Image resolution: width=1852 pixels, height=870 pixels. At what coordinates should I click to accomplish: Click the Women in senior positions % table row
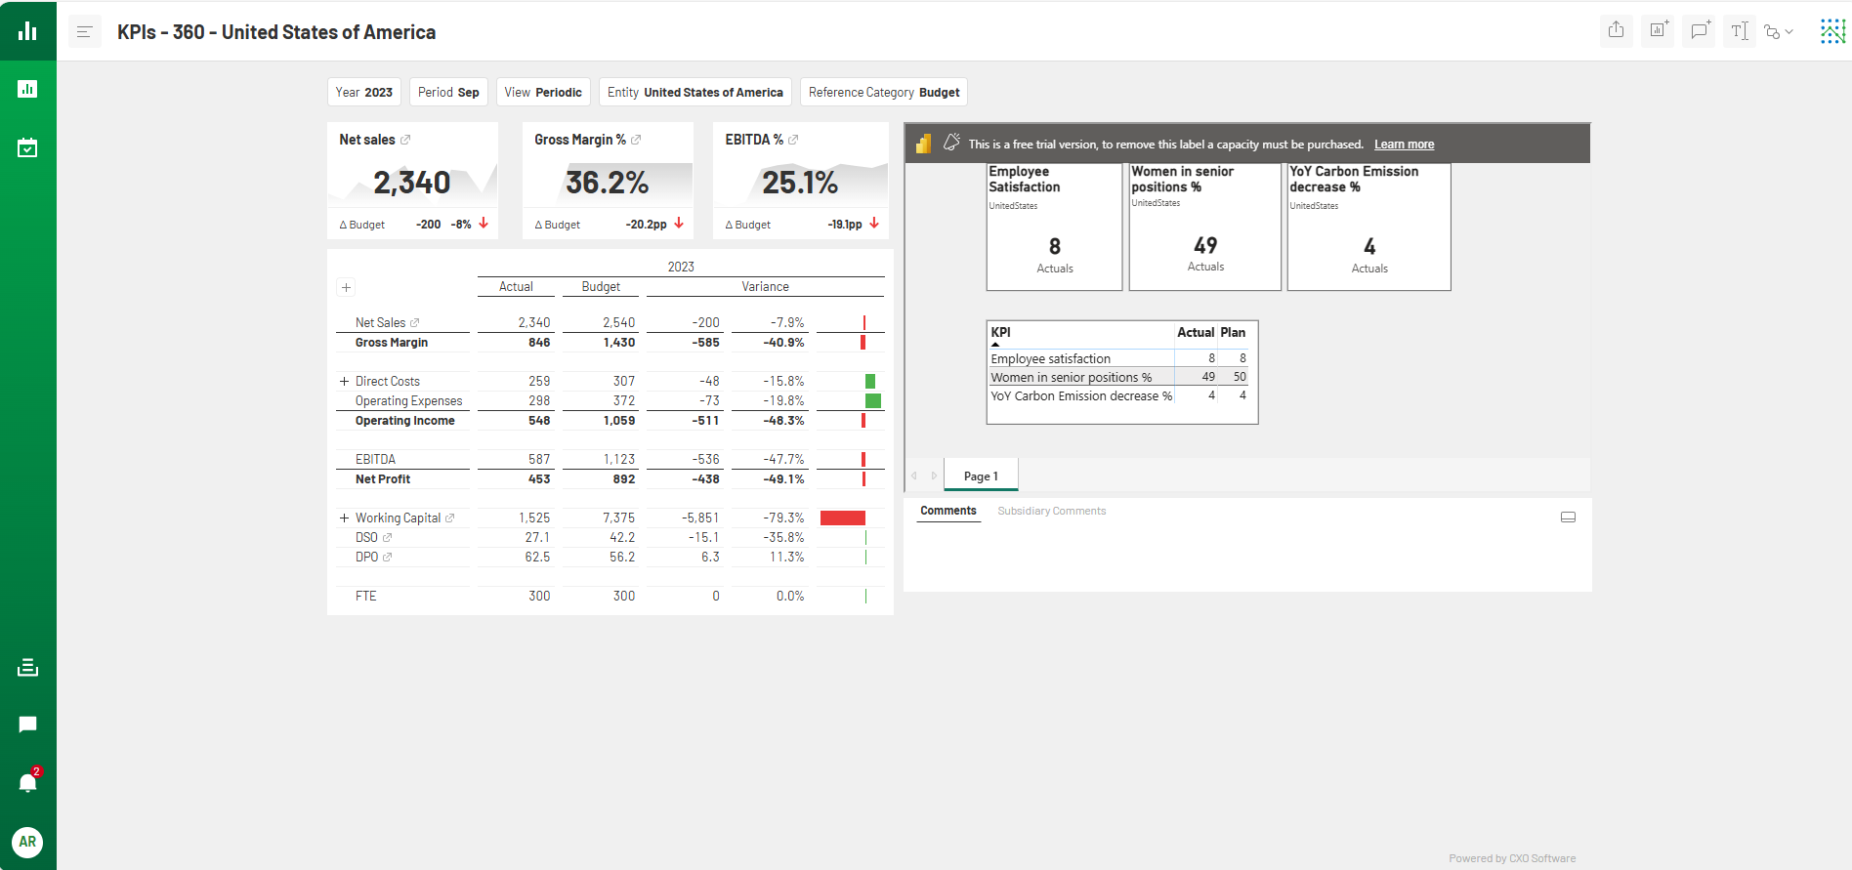coord(1071,378)
